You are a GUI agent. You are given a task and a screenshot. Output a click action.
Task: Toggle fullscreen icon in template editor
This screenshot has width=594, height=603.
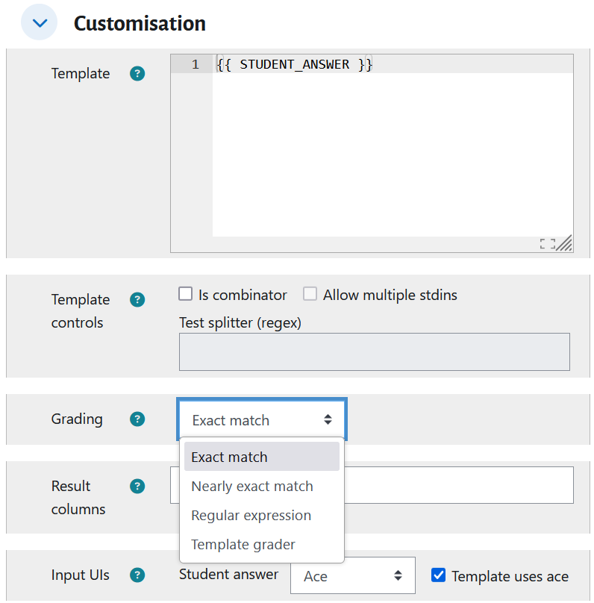pyautogui.click(x=547, y=244)
